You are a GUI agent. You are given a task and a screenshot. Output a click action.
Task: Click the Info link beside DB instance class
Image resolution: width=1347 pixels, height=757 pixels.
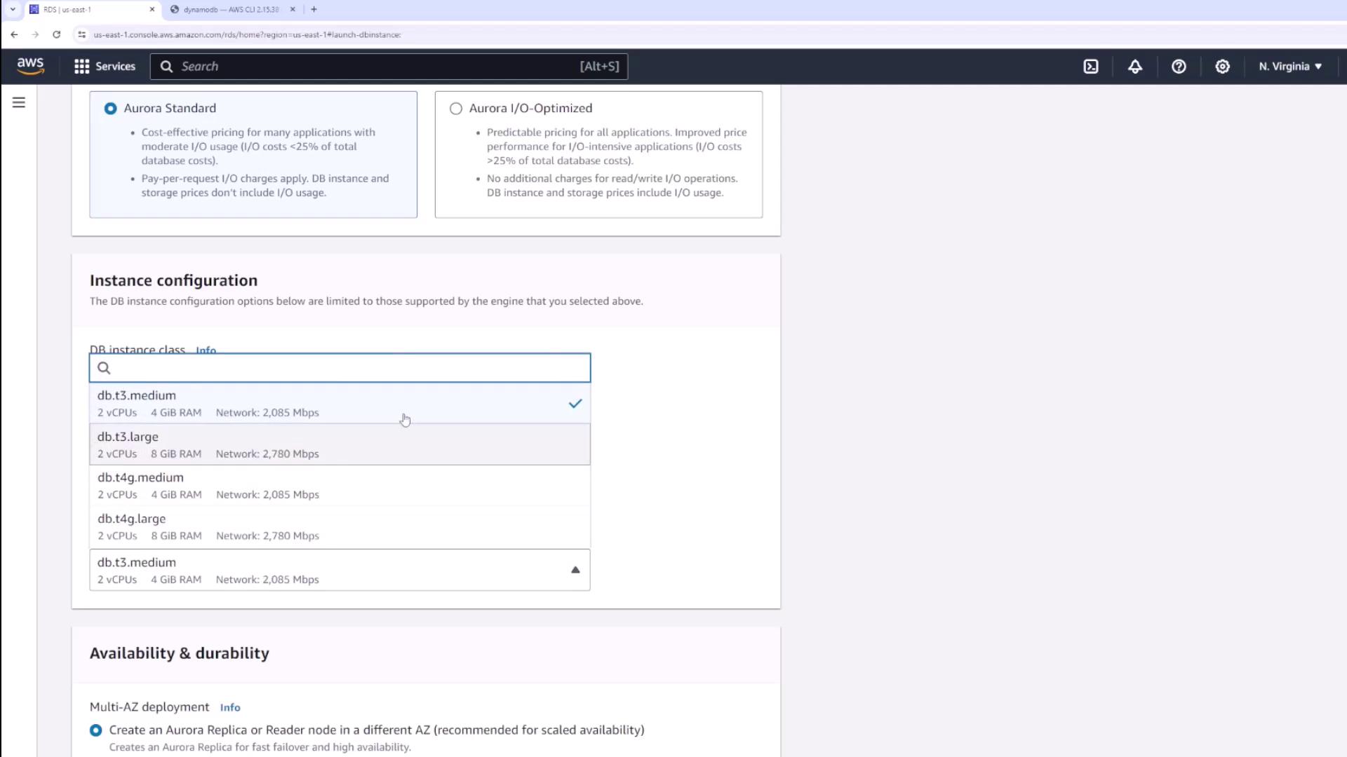(x=206, y=350)
